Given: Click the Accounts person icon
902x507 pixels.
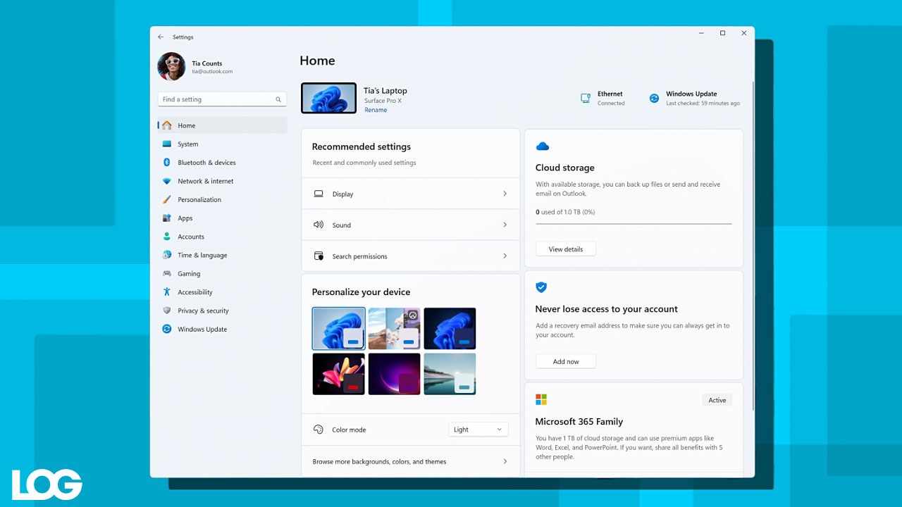Looking at the screenshot, I should 167,237.
